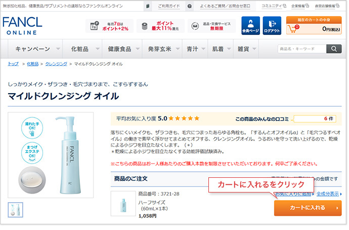The image size is (349, 230).
Task: Click the five-star rating stars
Action: 184,119
